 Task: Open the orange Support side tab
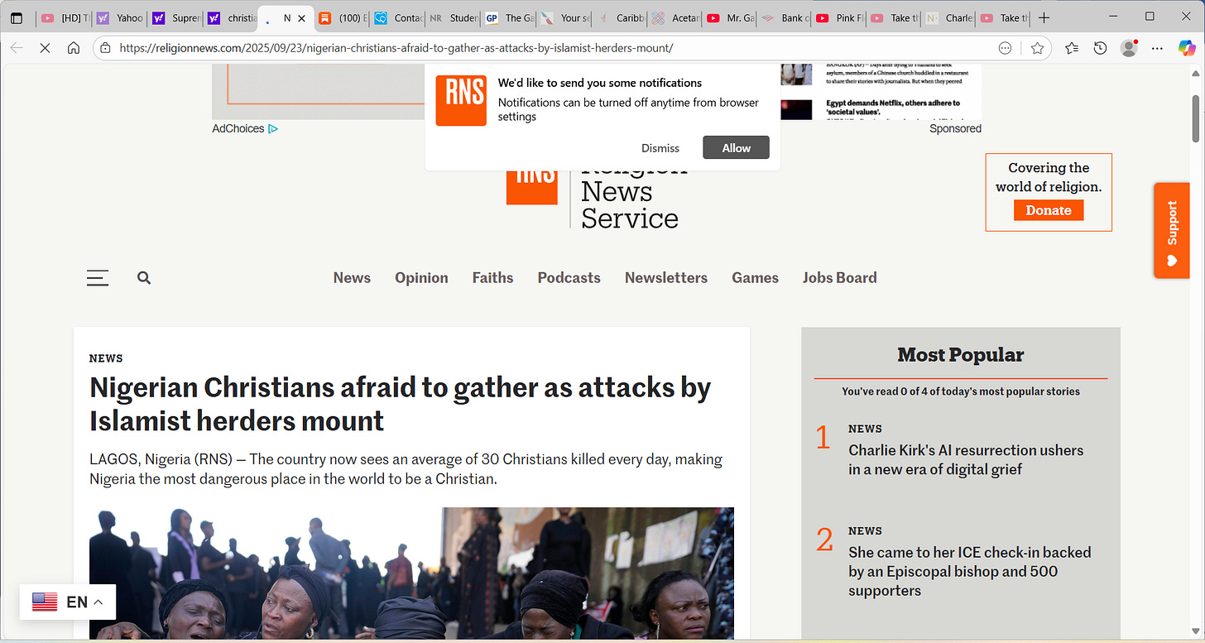[1172, 230]
